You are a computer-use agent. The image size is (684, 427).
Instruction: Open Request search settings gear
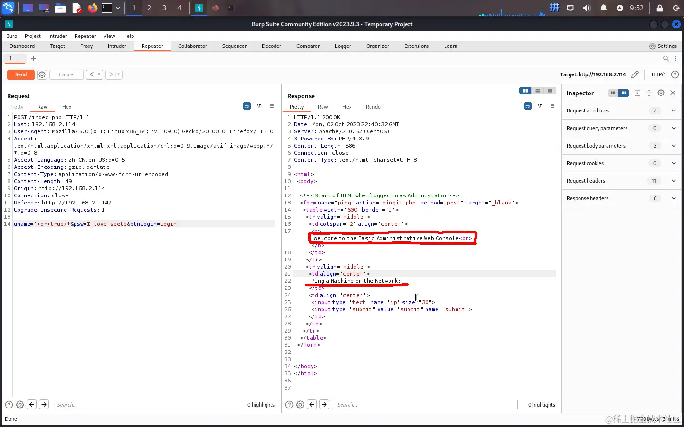coord(20,405)
